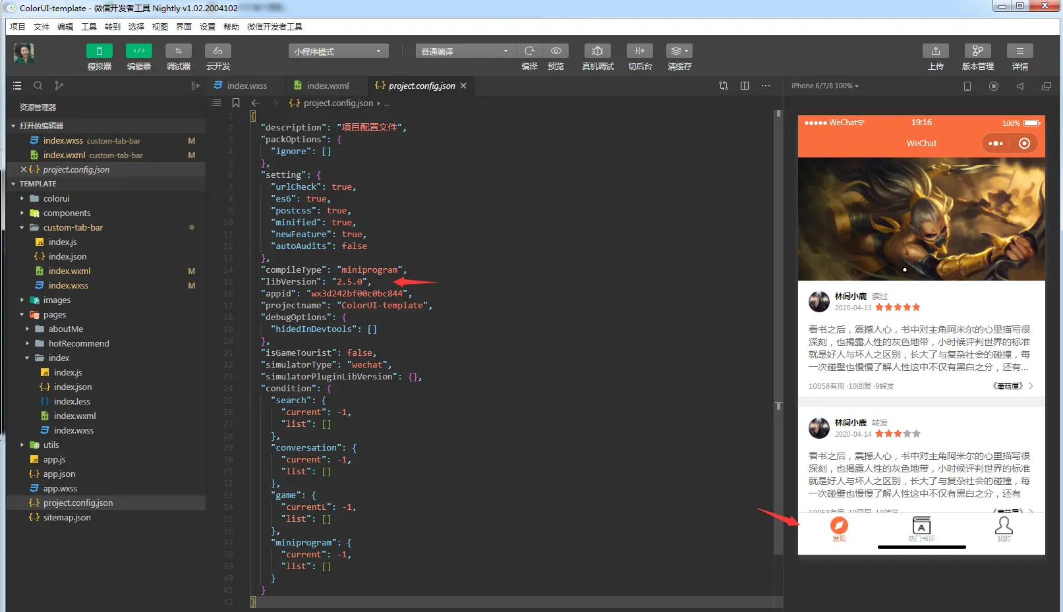Toggle the simulator mute speaker icon
The height and width of the screenshot is (612, 1063).
tap(1020, 86)
